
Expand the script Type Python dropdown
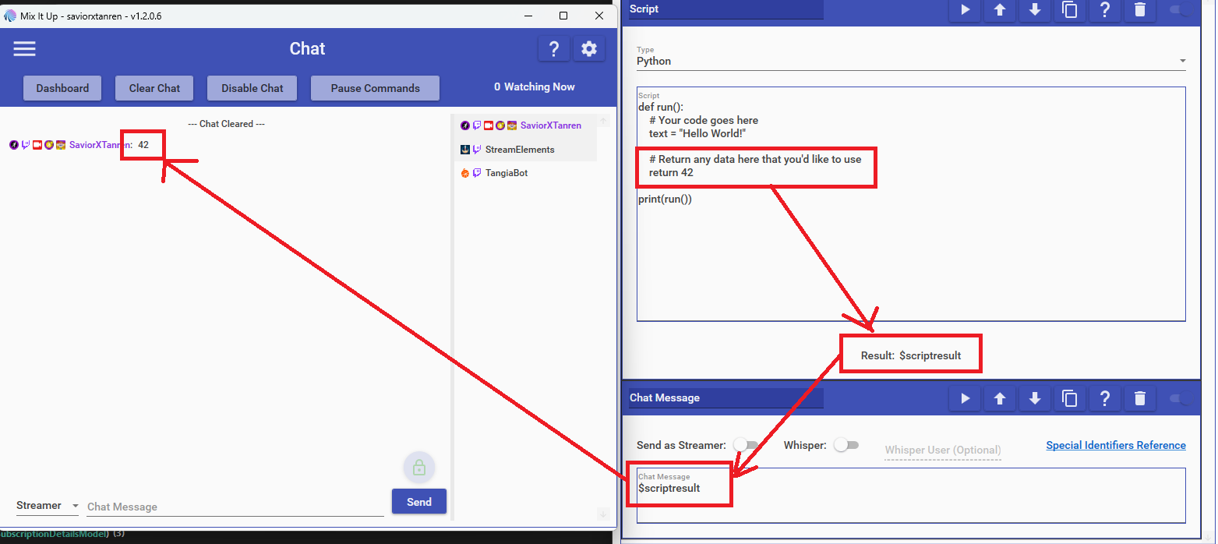pyautogui.click(x=910, y=61)
